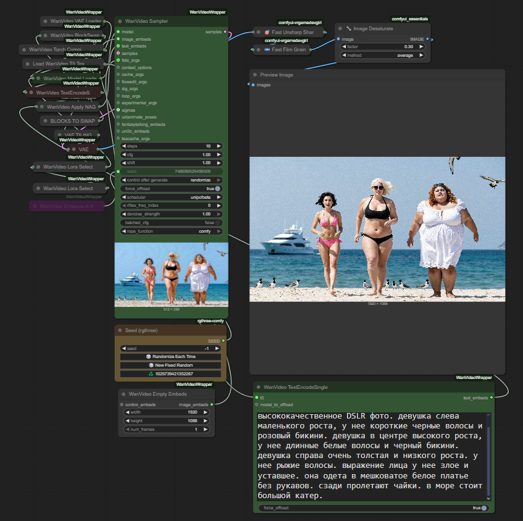
Task: Collapse WanVideo Empty Embeds node via its dot
Action: pyautogui.click(x=123, y=394)
